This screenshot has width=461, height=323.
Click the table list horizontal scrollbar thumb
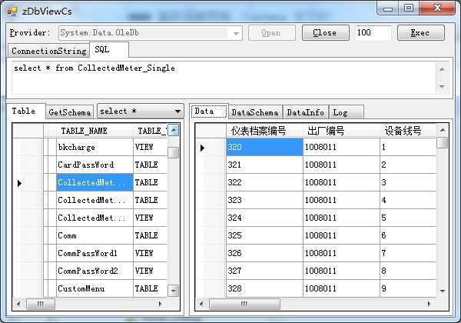pyautogui.click(x=41, y=304)
